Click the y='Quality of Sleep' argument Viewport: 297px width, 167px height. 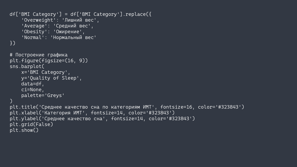(x=51, y=78)
